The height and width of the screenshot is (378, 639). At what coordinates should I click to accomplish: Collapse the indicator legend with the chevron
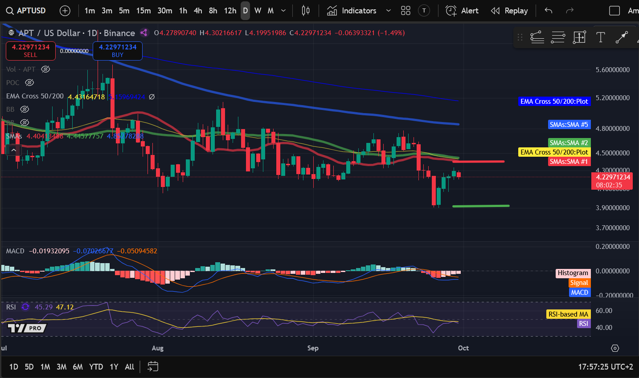coord(14,150)
